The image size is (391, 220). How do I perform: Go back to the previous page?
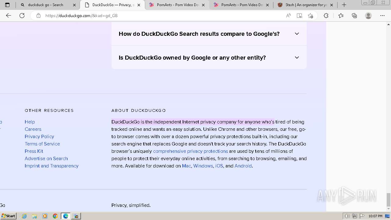tap(9, 16)
